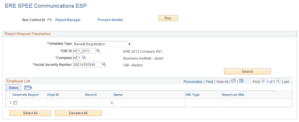Tick Generate Report checkbox in row 1

[x=15, y=103]
